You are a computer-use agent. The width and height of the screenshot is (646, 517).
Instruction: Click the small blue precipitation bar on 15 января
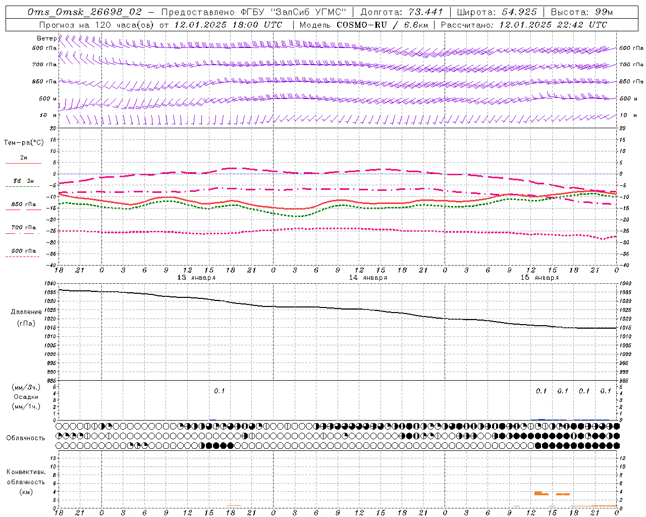(542, 419)
